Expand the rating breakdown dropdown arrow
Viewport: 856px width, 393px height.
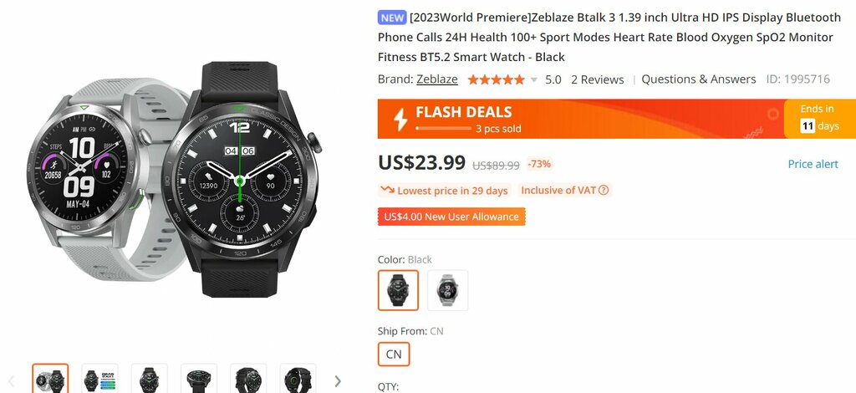(534, 80)
